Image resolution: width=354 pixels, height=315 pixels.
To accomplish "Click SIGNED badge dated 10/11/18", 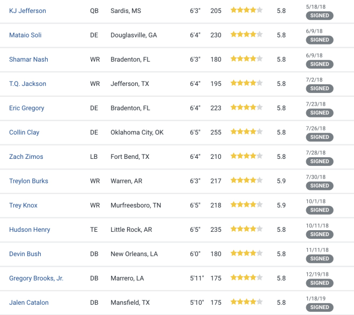I will click(x=320, y=235).
